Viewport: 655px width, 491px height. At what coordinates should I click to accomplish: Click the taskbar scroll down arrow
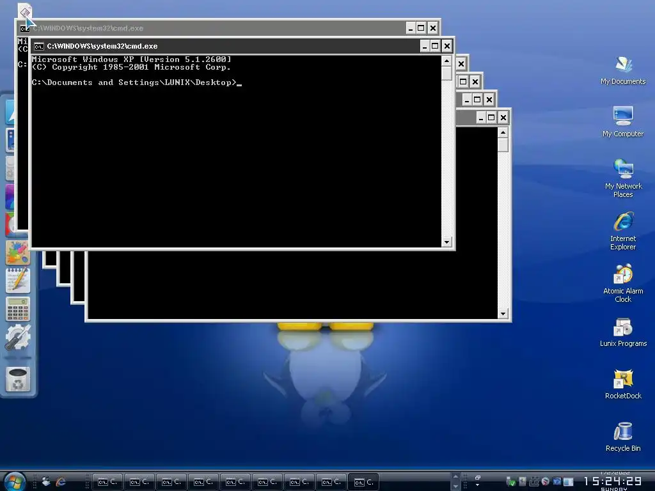coord(455,487)
